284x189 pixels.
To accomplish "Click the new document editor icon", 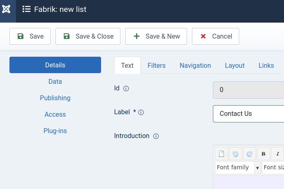I will coord(222,154).
